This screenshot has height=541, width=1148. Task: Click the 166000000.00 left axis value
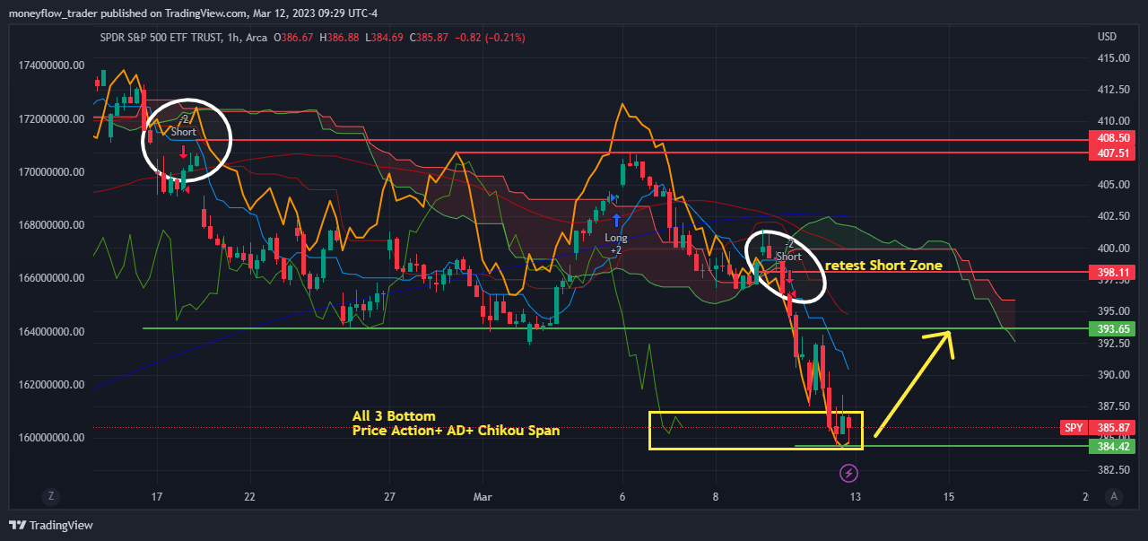[x=51, y=278]
